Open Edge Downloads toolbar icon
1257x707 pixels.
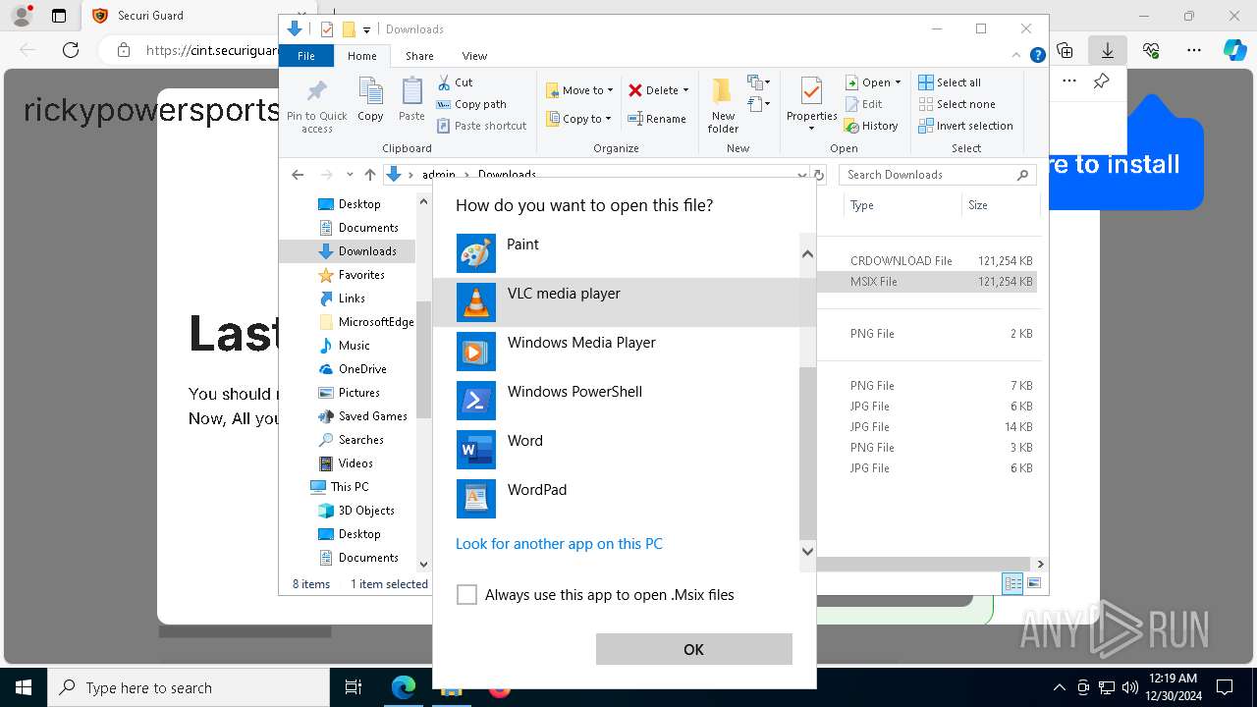tap(1108, 49)
